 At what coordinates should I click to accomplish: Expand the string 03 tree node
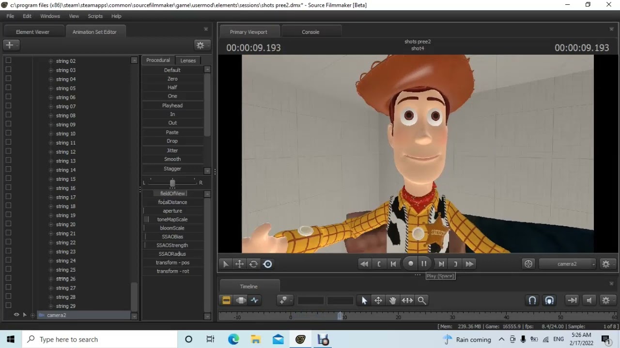(x=51, y=70)
